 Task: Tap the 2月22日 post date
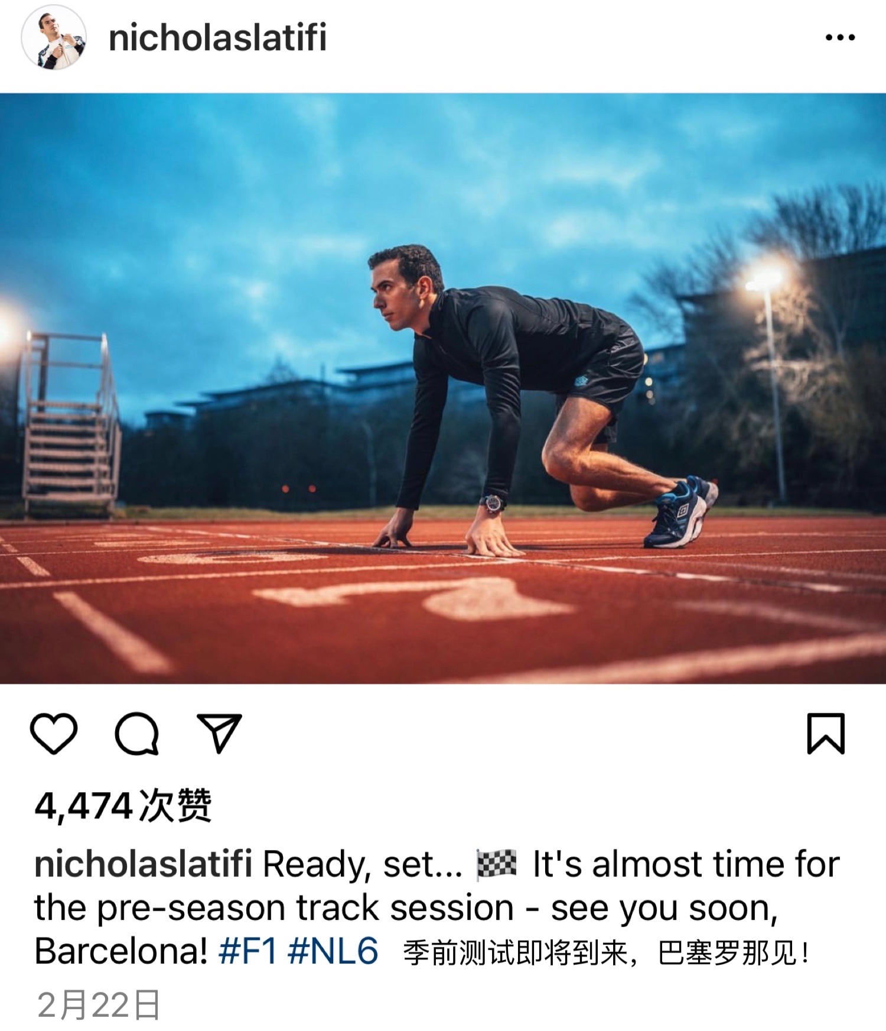coord(99,1005)
